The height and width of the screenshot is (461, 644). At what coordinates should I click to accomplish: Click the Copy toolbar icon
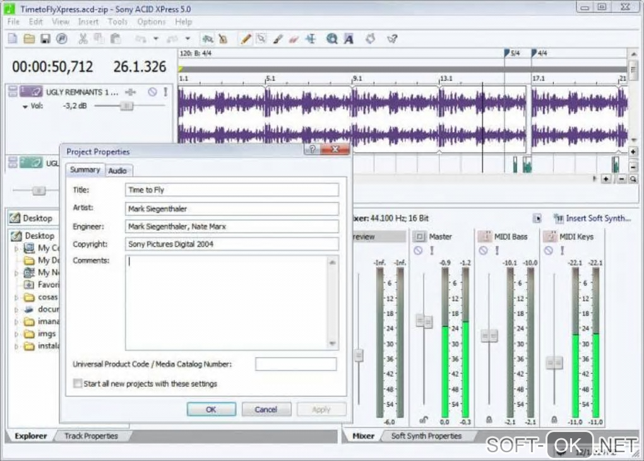point(99,39)
